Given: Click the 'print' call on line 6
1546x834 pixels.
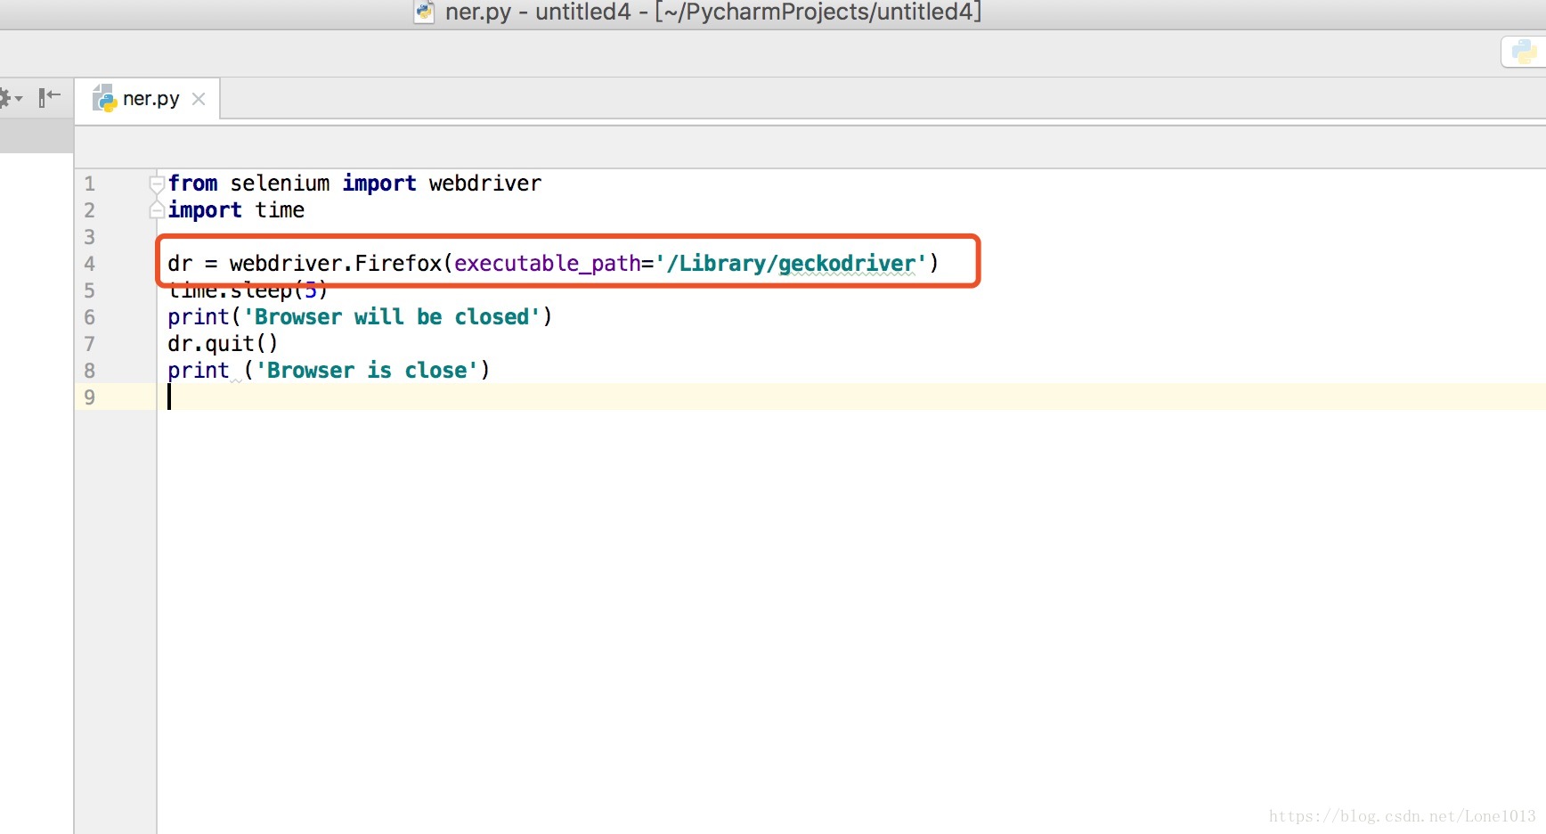Looking at the screenshot, I should click(x=199, y=317).
